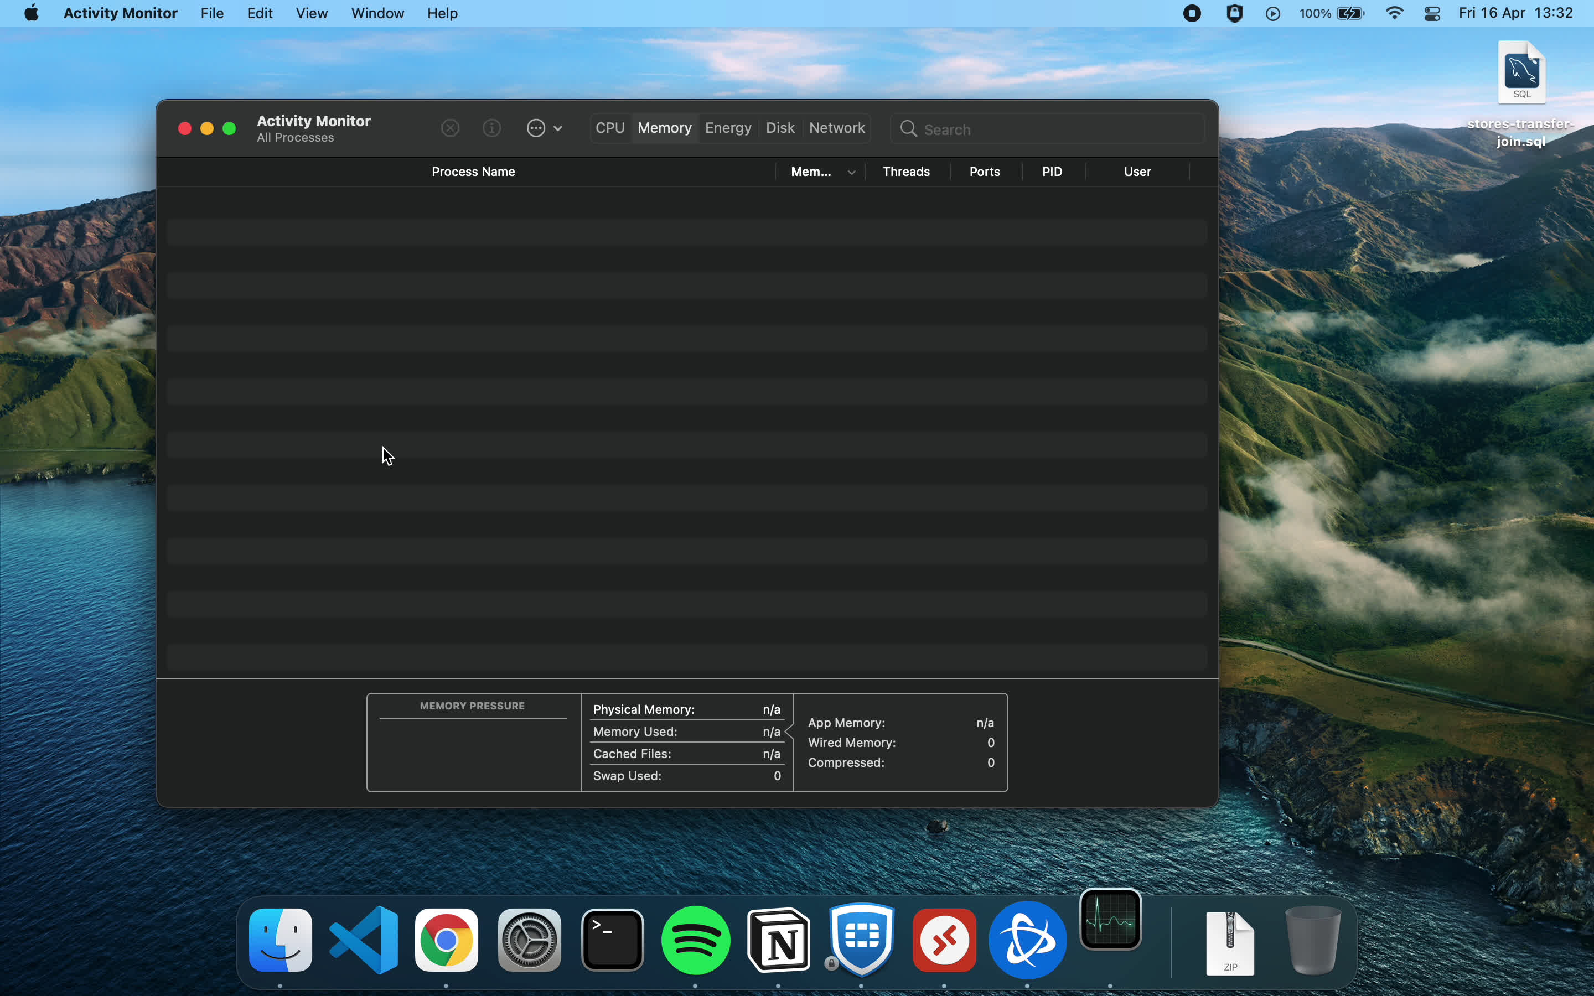Toggle sort arrow on Memory column
The width and height of the screenshot is (1594, 996).
coord(851,172)
